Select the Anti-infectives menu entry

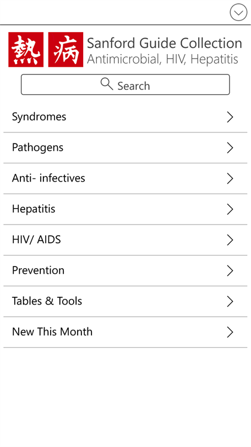point(125,178)
